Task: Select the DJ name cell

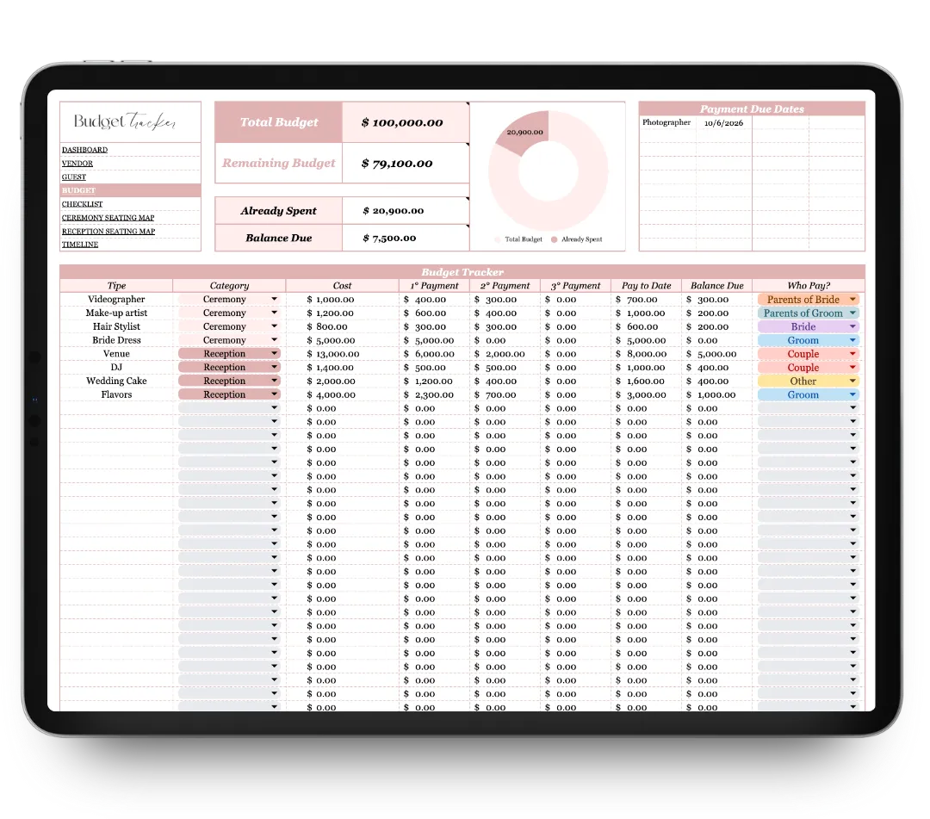Action: [x=116, y=368]
